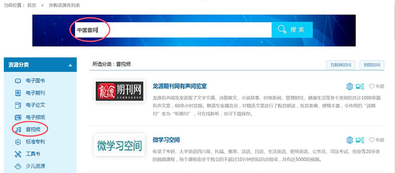The width and height of the screenshot is (395, 173).
Task: Click the 电子图书 book icon
Action: click(18, 81)
